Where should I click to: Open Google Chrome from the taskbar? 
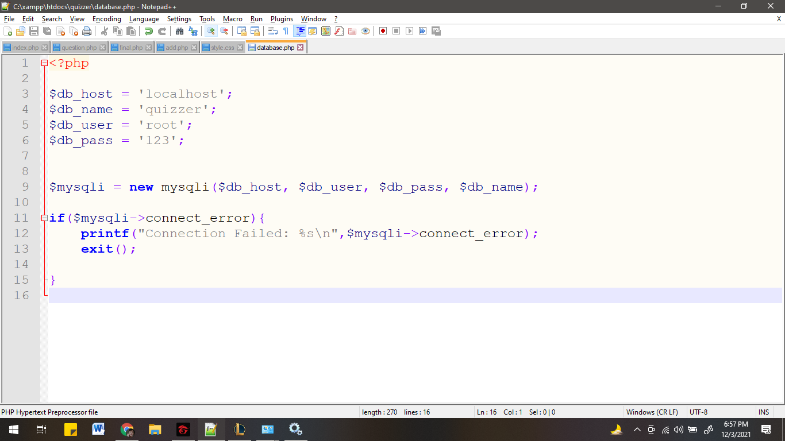(x=127, y=430)
